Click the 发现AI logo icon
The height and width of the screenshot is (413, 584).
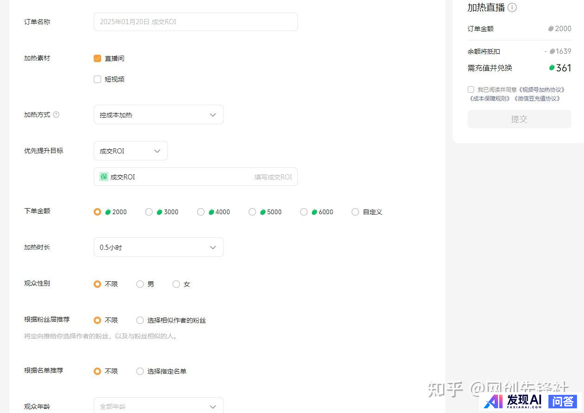tap(493, 401)
